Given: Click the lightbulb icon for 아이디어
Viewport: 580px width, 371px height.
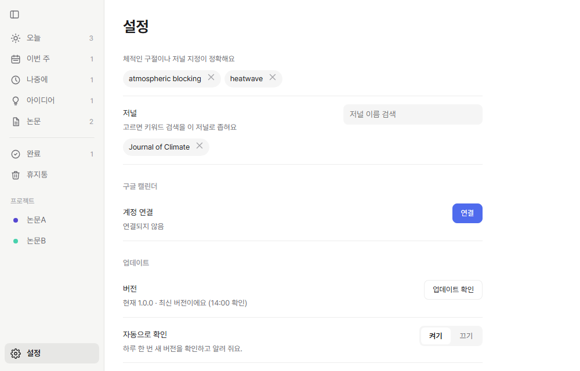Looking at the screenshot, I should tap(16, 101).
